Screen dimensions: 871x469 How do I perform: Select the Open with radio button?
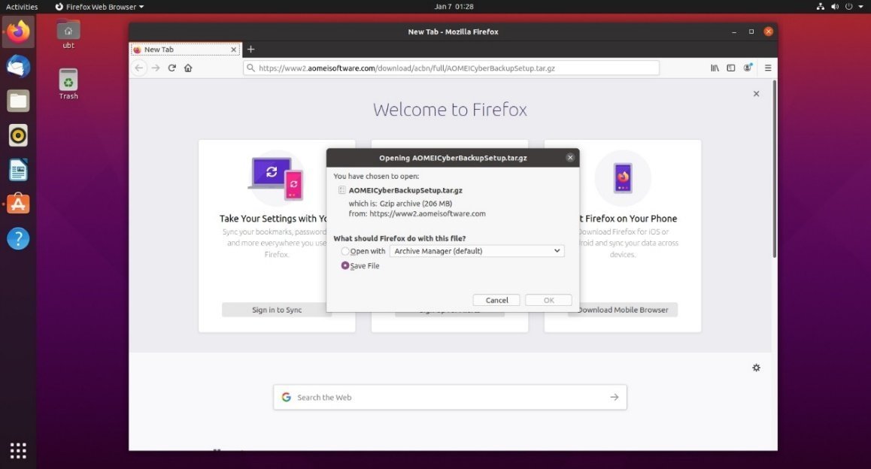[x=345, y=251]
